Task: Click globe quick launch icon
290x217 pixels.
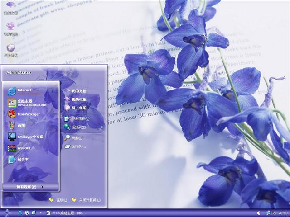Action: [x=27, y=213]
